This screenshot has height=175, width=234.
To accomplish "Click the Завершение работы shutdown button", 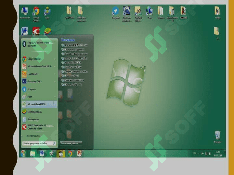I will pyautogui.click(x=69, y=144).
